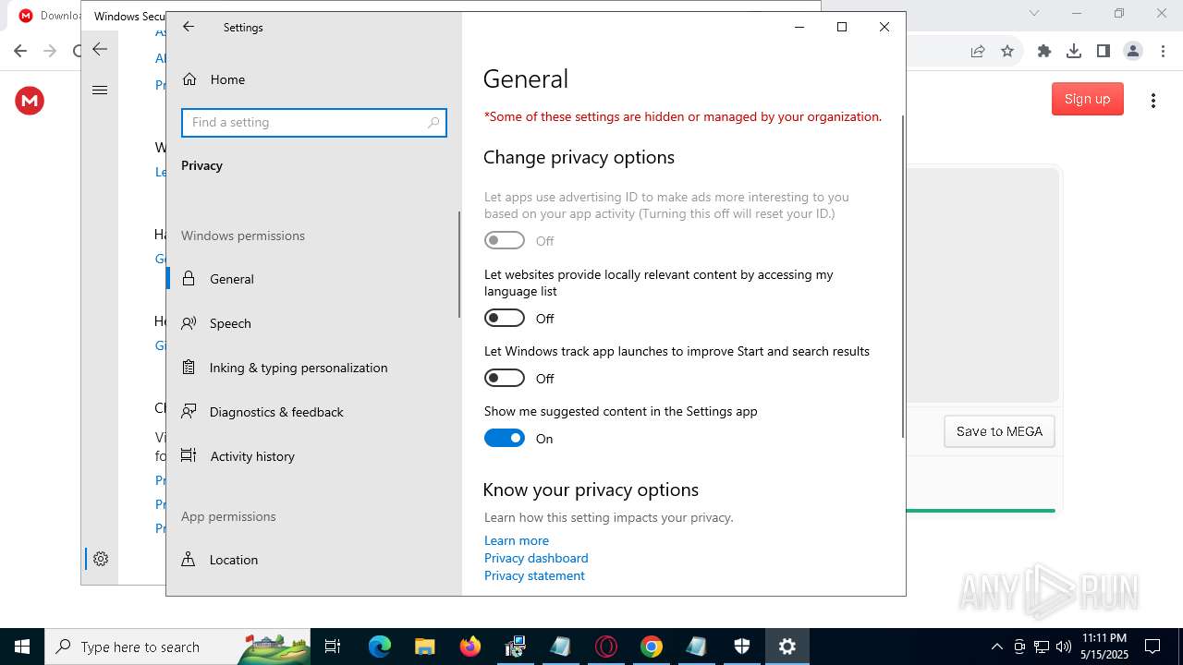
Task: Click Sign up on MEGA page
Action: click(x=1087, y=99)
